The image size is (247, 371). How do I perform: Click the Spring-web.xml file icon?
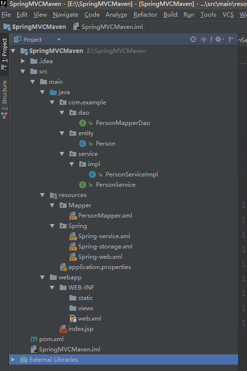coord(73,257)
